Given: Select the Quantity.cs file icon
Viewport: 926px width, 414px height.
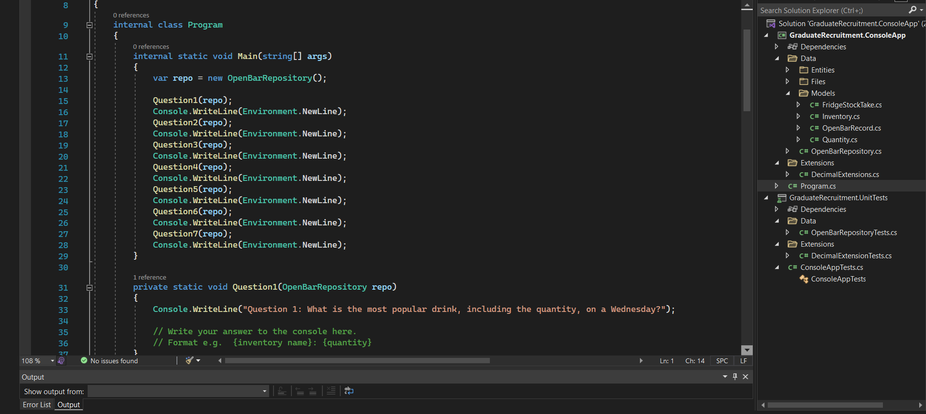Looking at the screenshot, I should pyautogui.click(x=814, y=140).
